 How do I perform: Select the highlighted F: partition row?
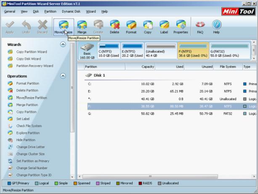(172, 106)
